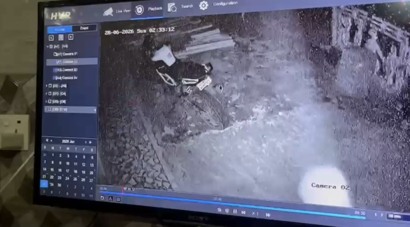410x227 pixels.
Task: Collapse the [A1]-[A4] camera group
Action: coord(47,47)
